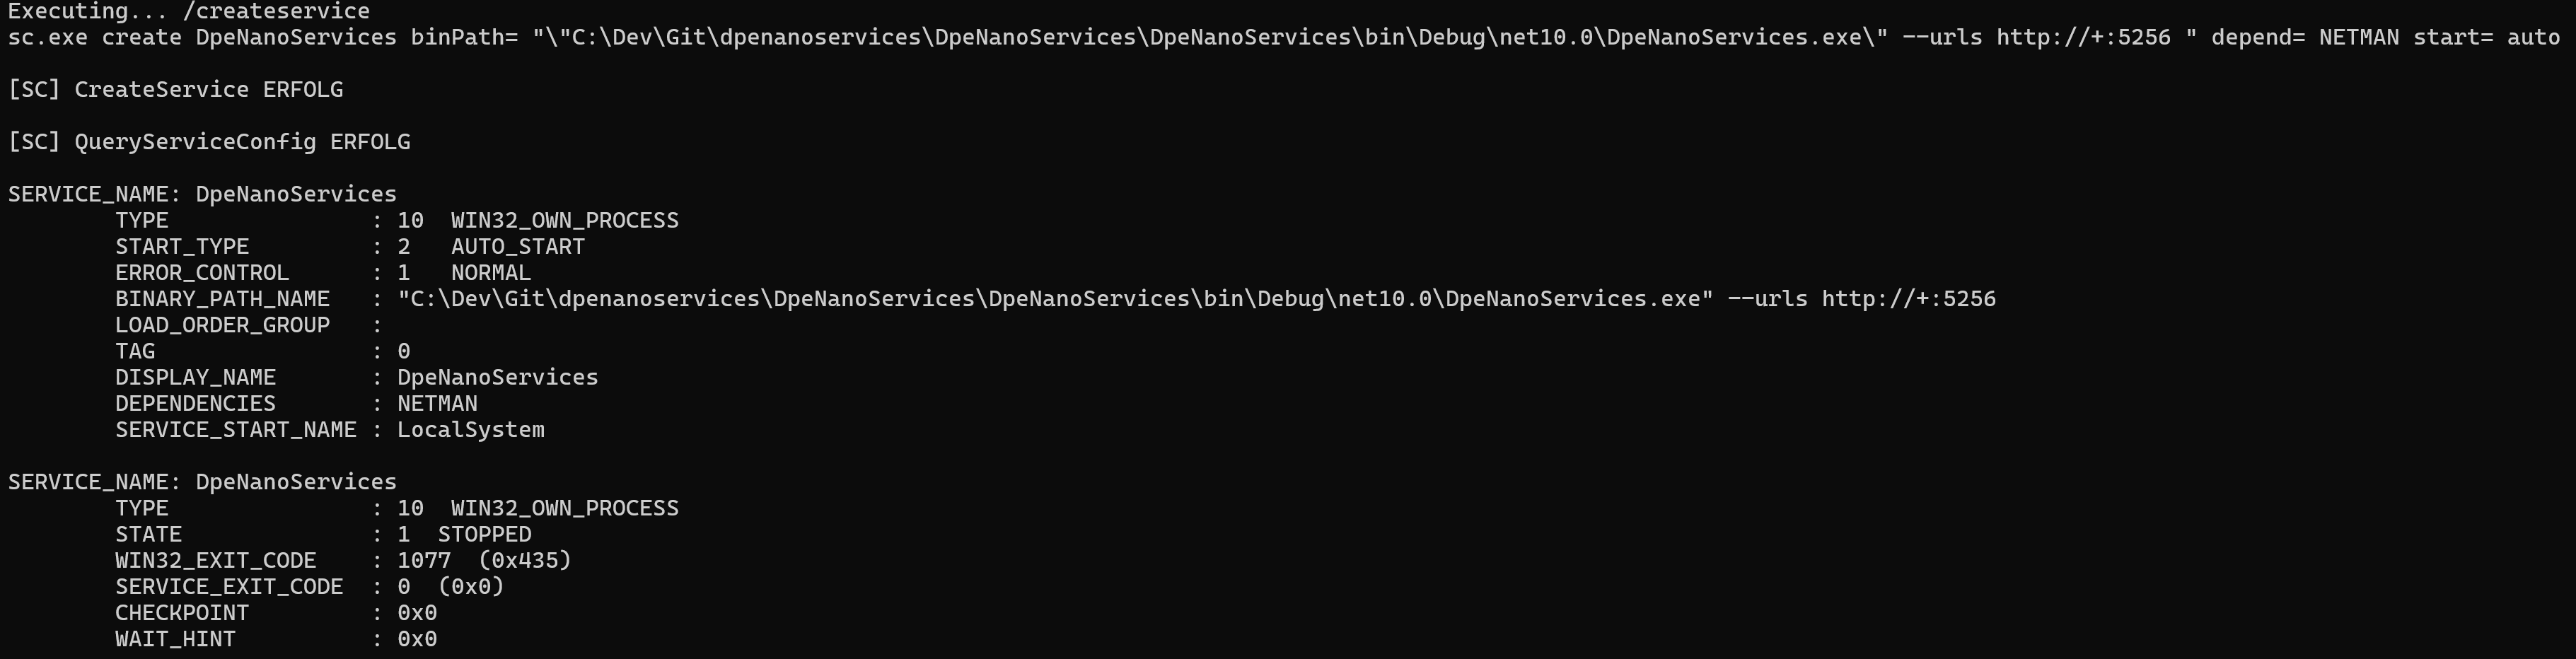
Task: Click the DISPLAY_NAME label
Action: coord(195,378)
